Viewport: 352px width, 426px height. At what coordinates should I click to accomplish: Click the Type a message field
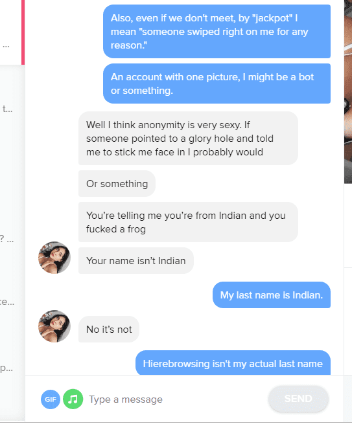pos(176,399)
